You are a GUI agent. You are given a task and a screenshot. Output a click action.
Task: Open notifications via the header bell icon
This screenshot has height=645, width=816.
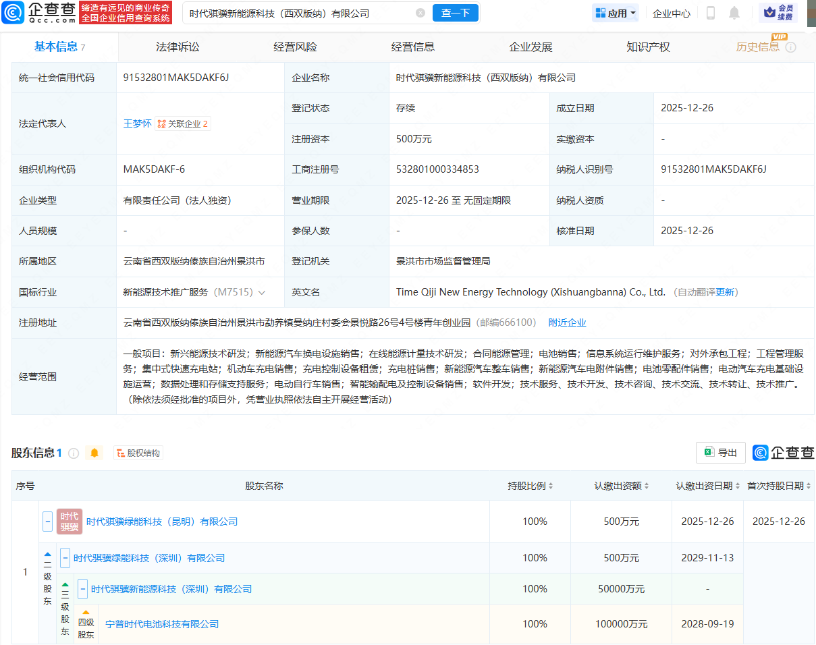pos(734,13)
